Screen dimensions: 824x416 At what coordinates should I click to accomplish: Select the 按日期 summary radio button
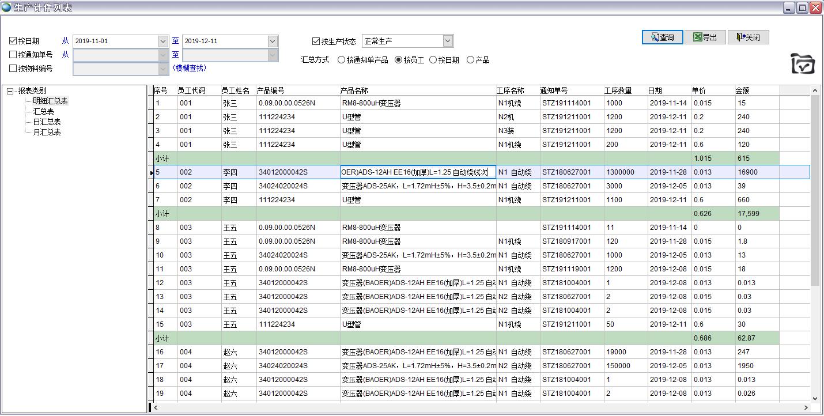433,60
